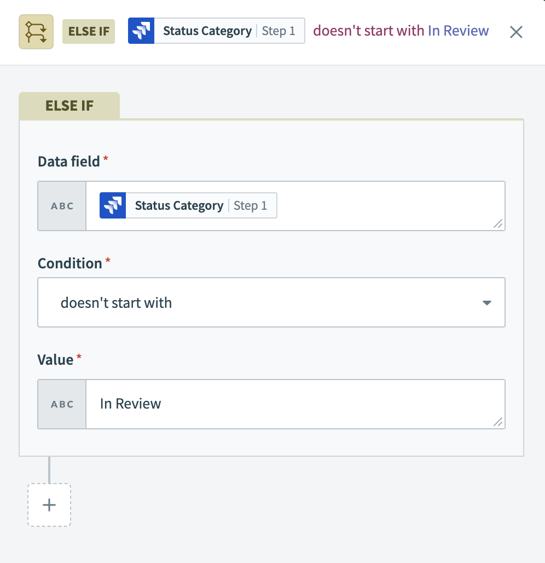Screen dimensions: 545x563
Task: Click the Condition dropdown caret arrow
Action: click(x=486, y=303)
